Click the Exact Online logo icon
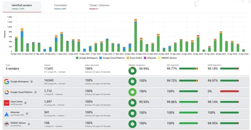Image resolution: width=251 pixels, height=130 pixels. click(x=7, y=103)
